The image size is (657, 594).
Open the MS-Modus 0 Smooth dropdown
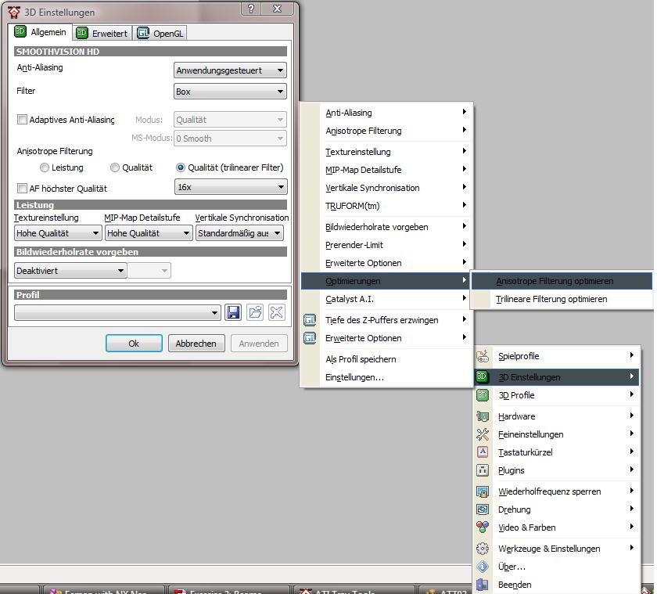[230, 139]
